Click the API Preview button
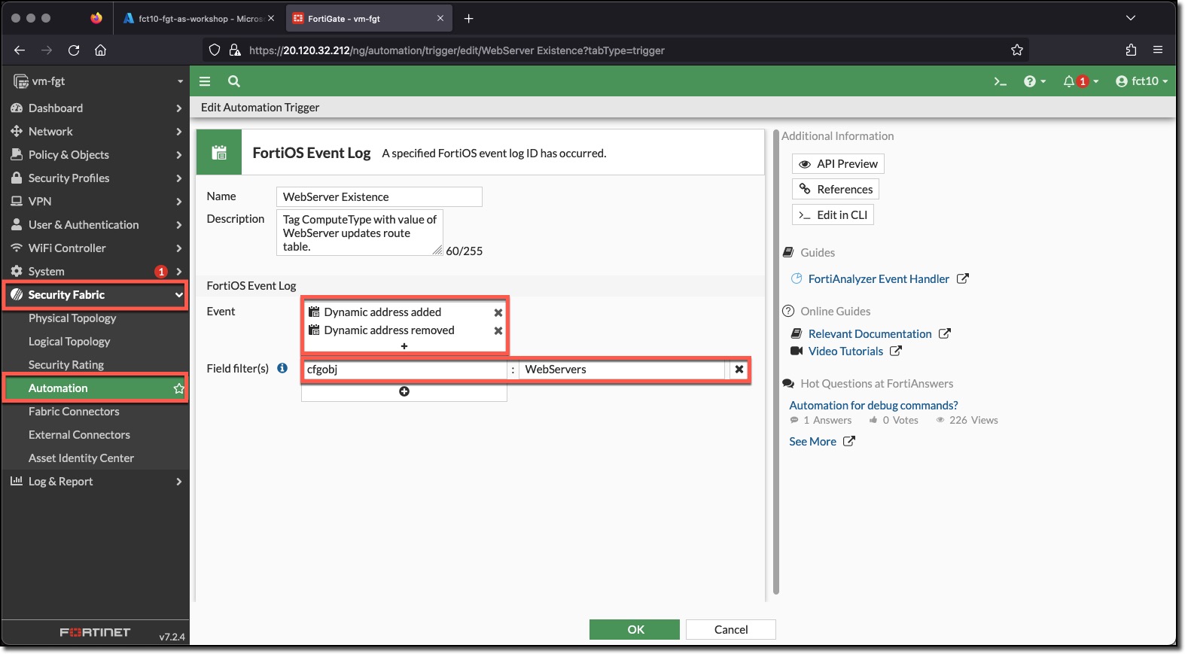 pos(838,164)
